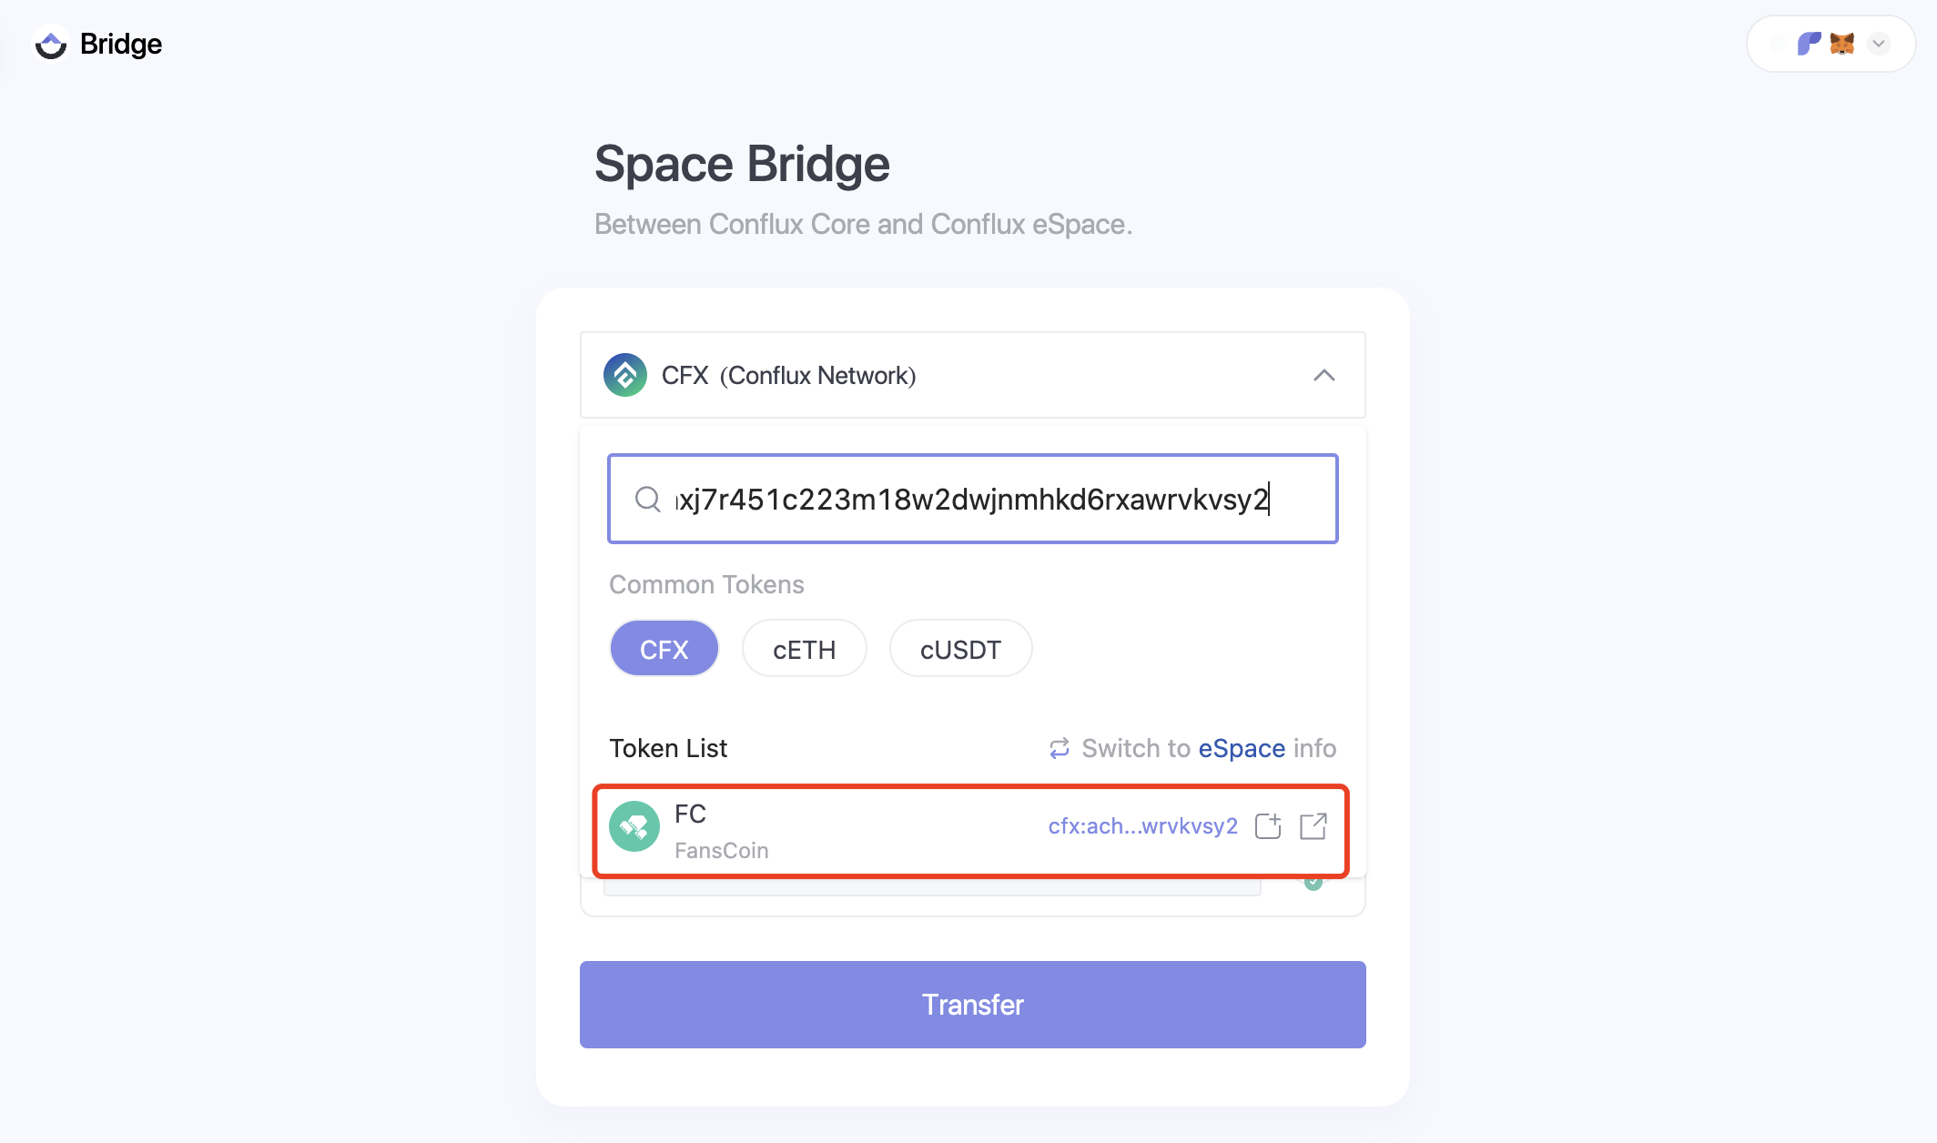The height and width of the screenshot is (1143, 1937).
Task: Open FC contract in explorer via external link icon
Action: pos(1313,826)
